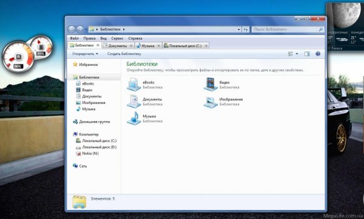364x219 pixels.
Task: Switch to the Локальный диск (C:) tab
Action: [x=185, y=45]
